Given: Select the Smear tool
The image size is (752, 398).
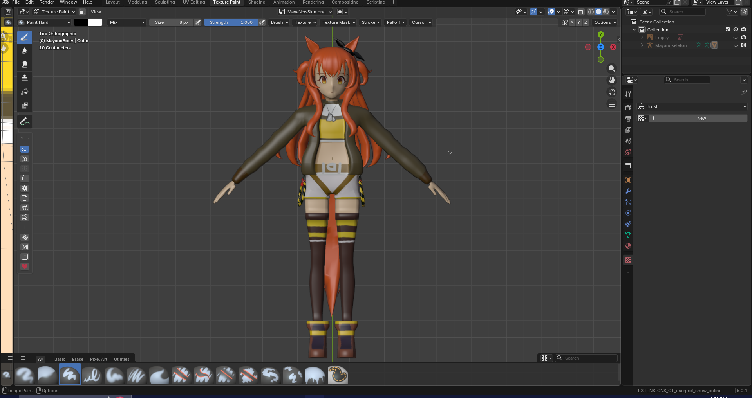Looking at the screenshot, I should pyautogui.click(x=25, y=65).
